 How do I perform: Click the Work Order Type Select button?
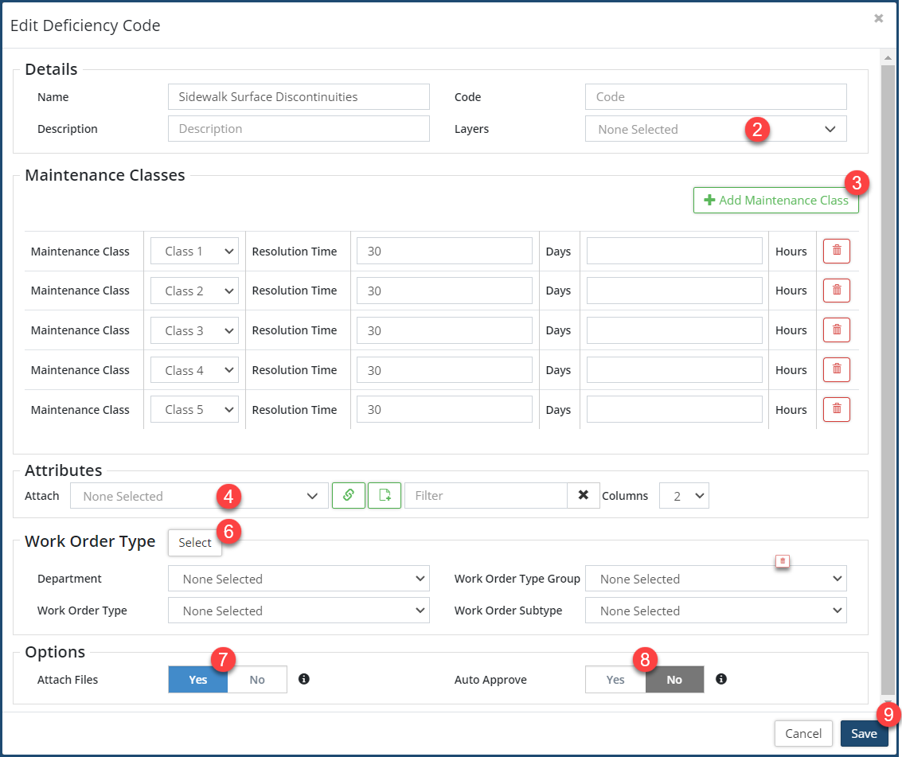click(x=194, y=542)
